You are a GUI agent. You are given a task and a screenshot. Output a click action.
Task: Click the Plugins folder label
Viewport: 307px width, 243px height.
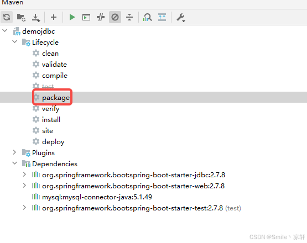(x=43, y=153)
